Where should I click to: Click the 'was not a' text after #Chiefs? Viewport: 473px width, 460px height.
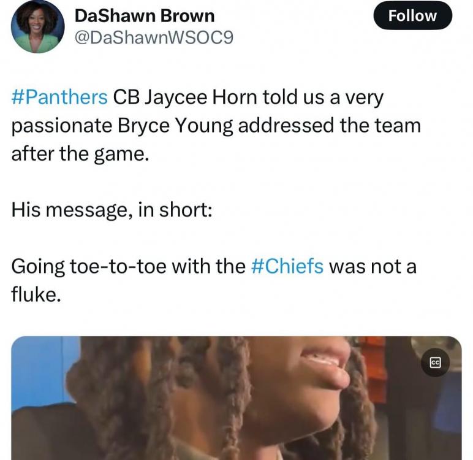(373, 267)
